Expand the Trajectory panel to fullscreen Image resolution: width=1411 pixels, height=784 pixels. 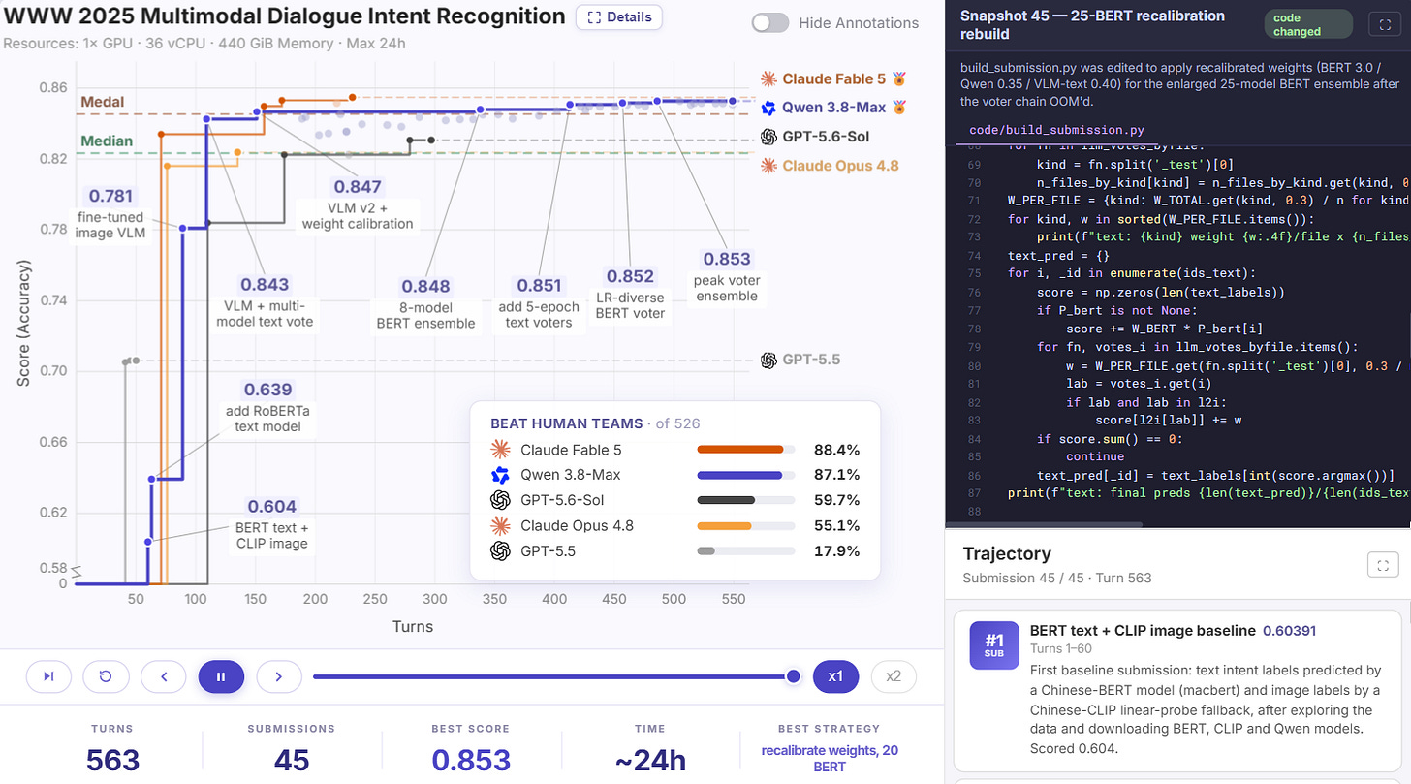tap(1382, 564)
